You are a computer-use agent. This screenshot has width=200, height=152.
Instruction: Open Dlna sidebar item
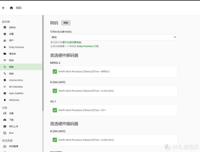pyautogui.click(x=21, y=133)
